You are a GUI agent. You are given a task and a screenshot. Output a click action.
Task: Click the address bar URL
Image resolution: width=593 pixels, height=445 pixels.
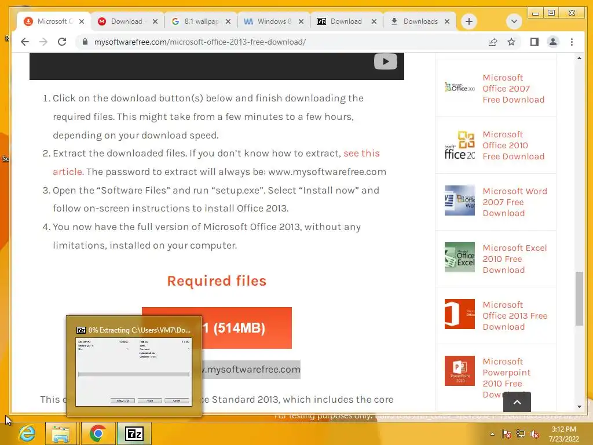tap(200, 42)
